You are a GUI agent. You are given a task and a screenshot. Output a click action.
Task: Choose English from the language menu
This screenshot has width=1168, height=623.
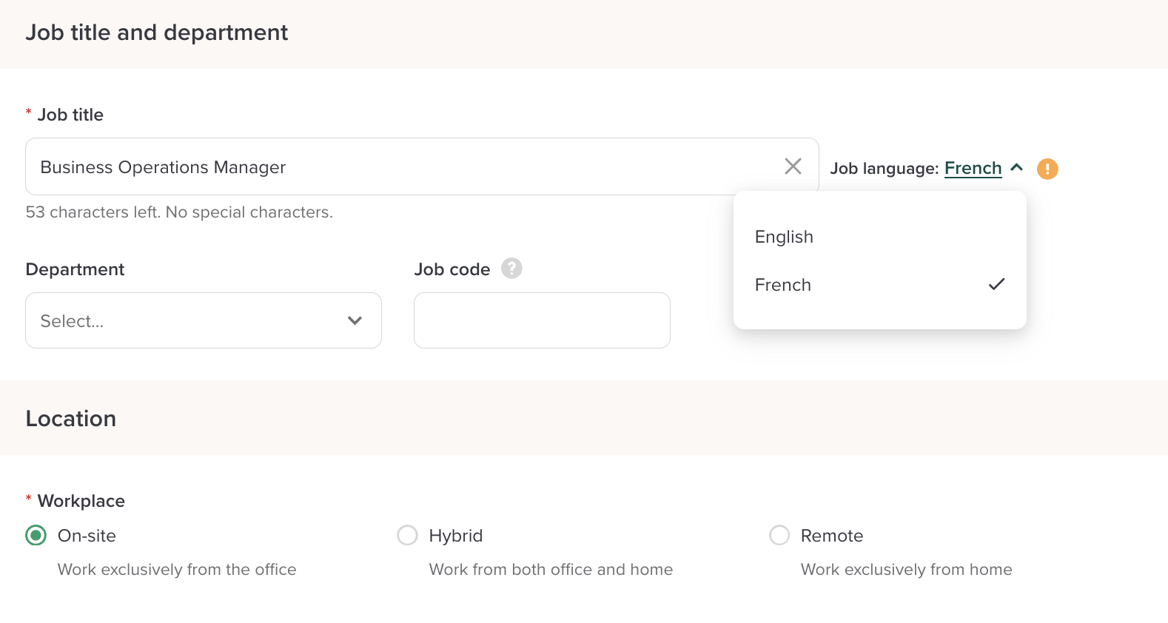(785, 237)
